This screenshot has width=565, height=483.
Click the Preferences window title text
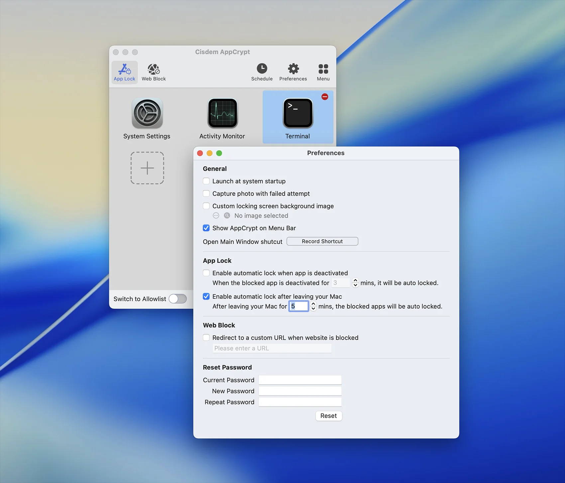(x=326, y=153)
